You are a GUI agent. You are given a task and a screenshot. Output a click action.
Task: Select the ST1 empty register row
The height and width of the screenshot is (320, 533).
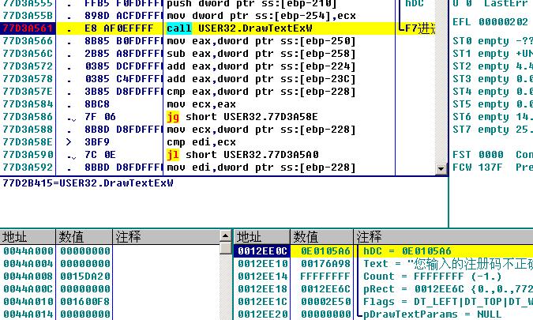(x=492, y=54)
